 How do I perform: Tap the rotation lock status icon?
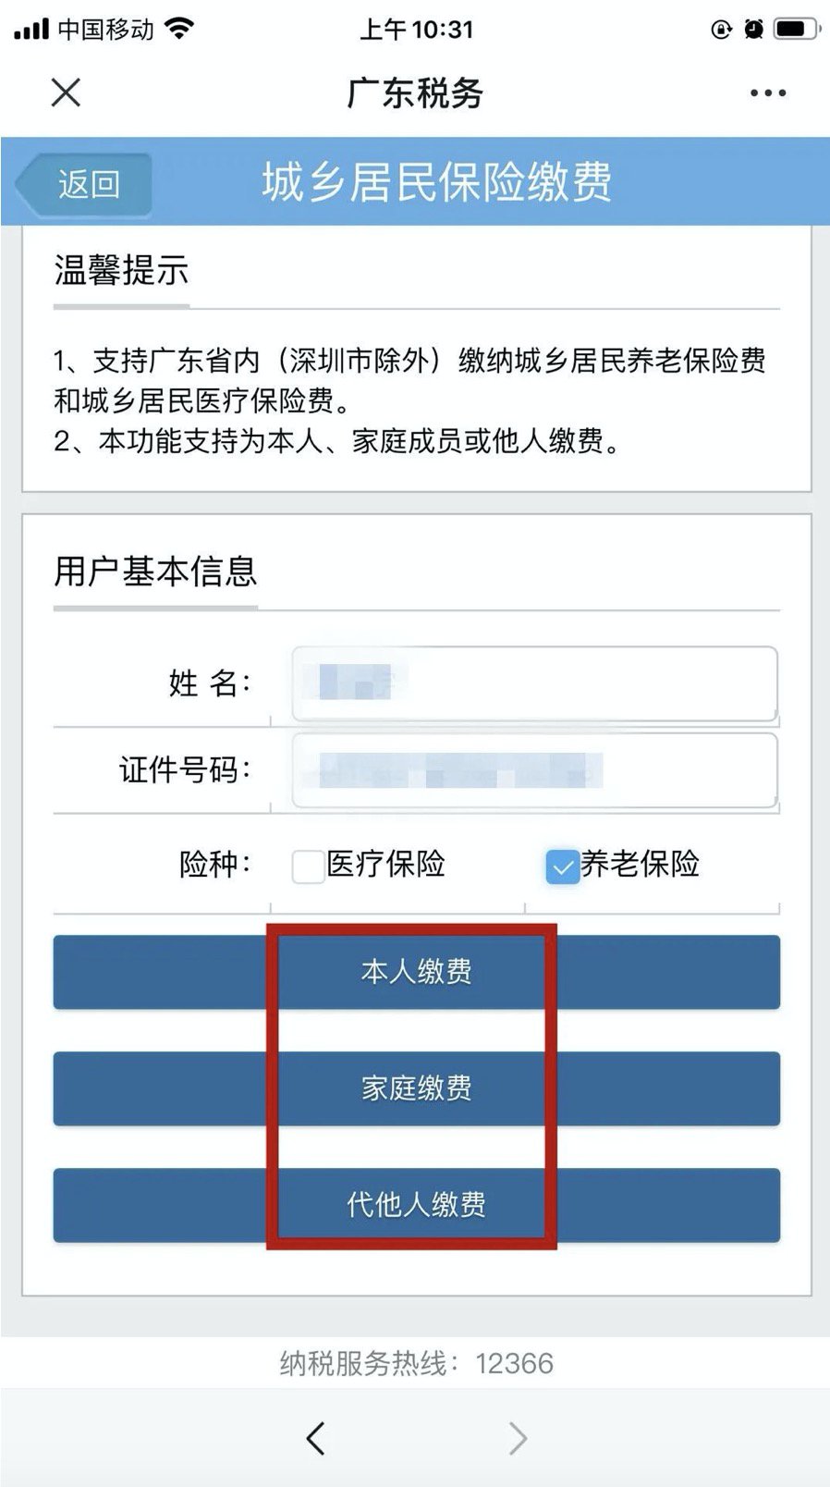721,29
